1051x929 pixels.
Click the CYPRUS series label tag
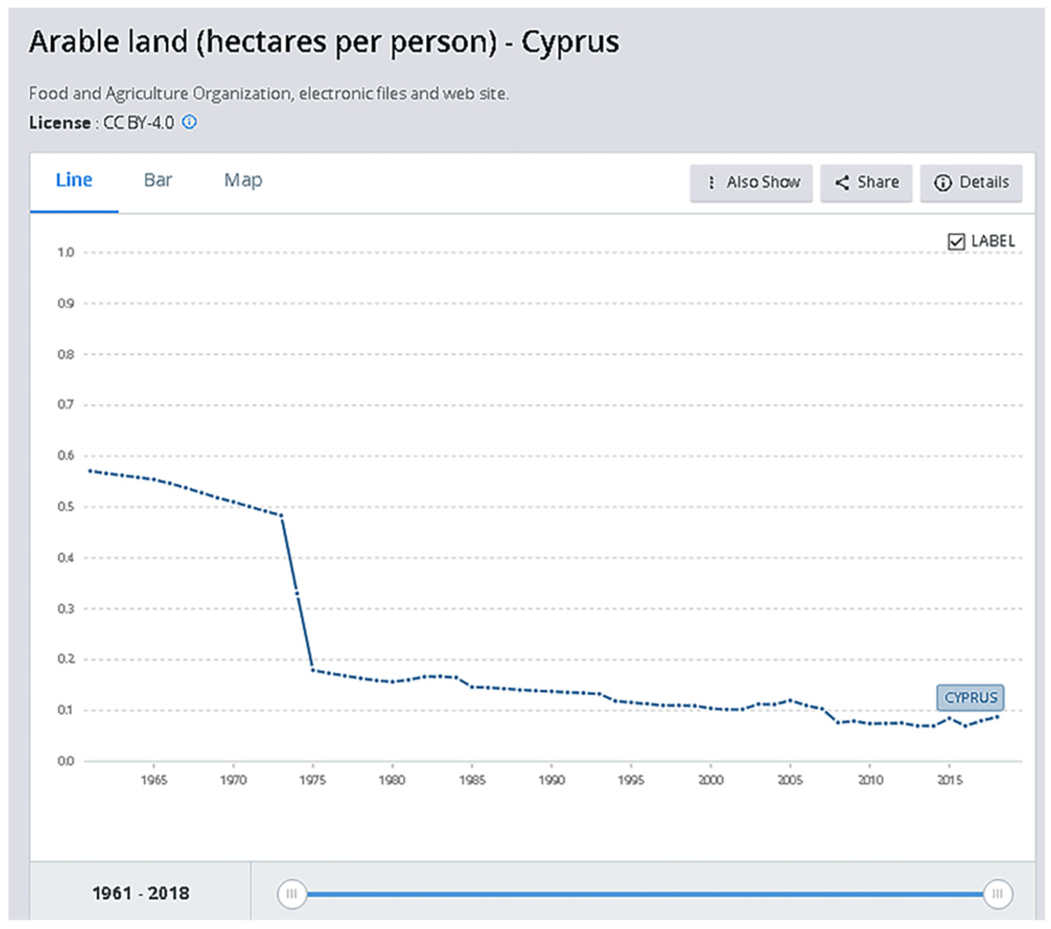click(x=970, y=697)
